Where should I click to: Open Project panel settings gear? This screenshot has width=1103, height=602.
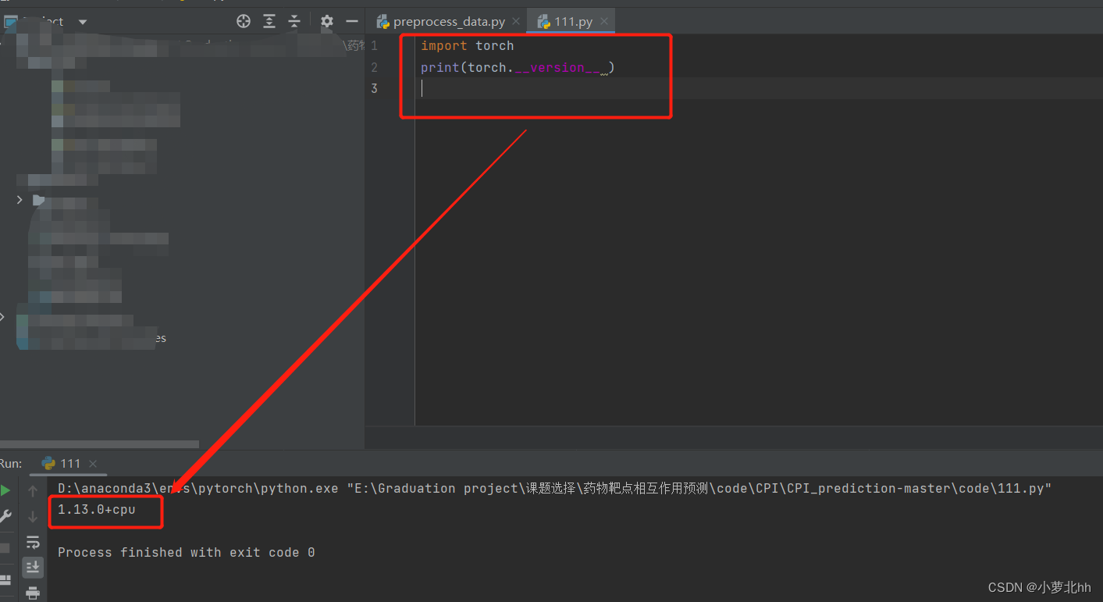click(327, 22)
